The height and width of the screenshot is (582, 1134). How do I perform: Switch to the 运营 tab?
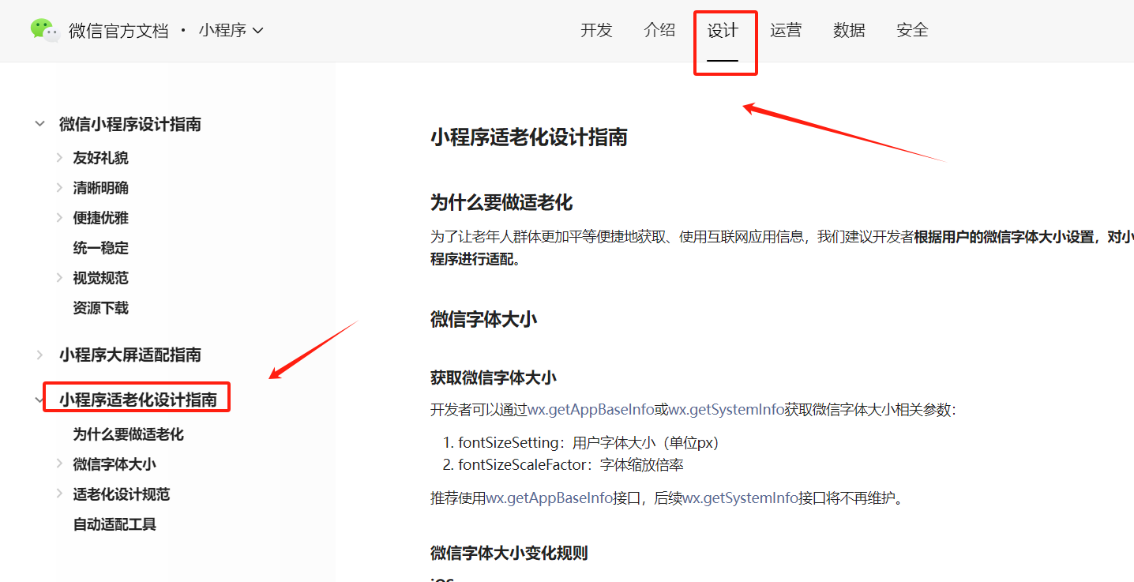click(x=786, y=31)
